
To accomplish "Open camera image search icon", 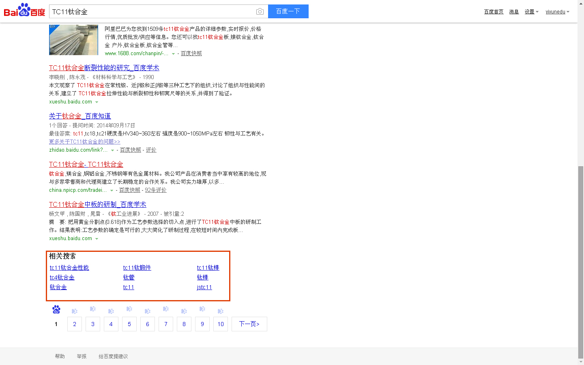I will [x=260, y=11].
